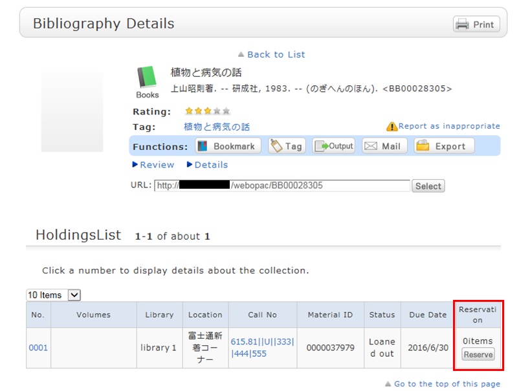
Task: Reserve the loaned out book
Action: tap(478, 354)
